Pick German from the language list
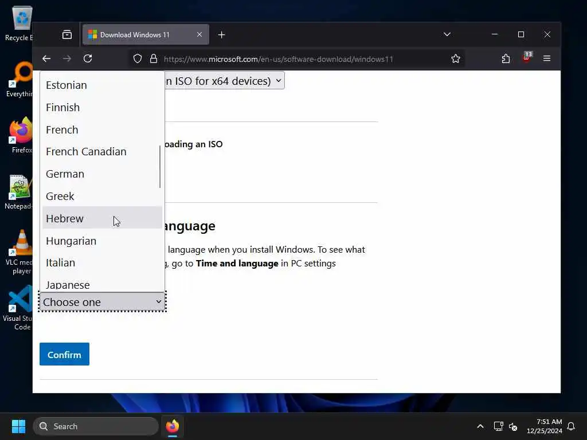The height and width of the screenshot is (440, 587). (102, 174)
